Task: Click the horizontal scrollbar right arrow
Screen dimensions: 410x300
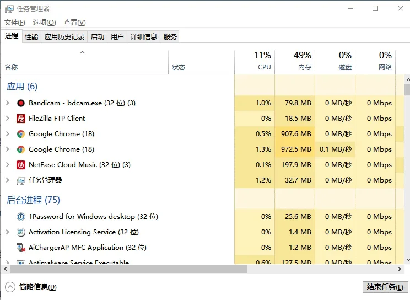Action: 400,269
